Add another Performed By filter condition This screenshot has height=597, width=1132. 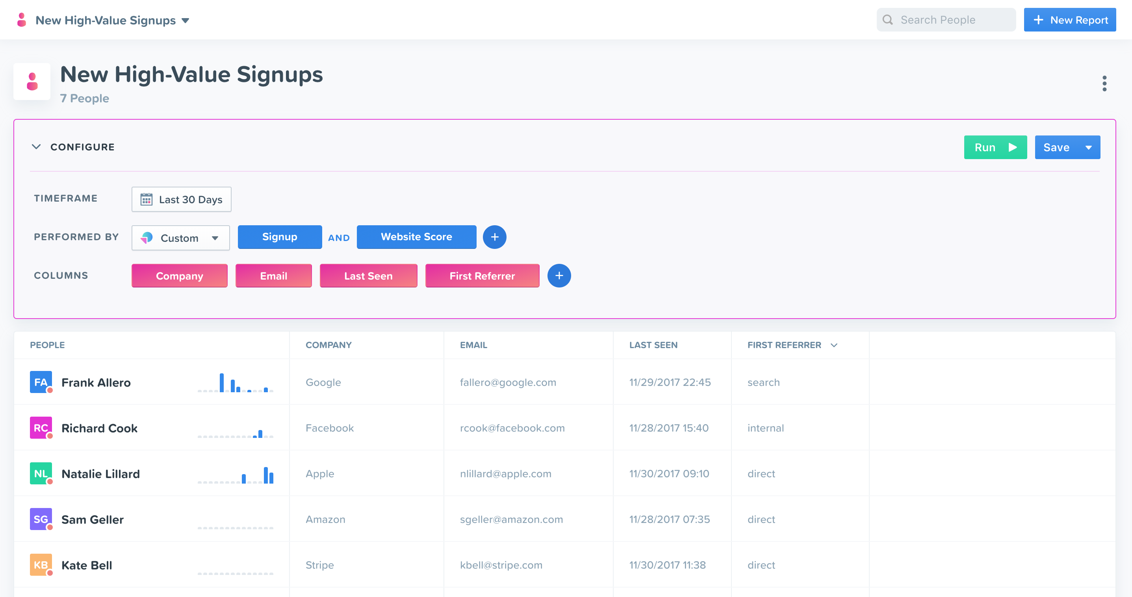point(494,237)
